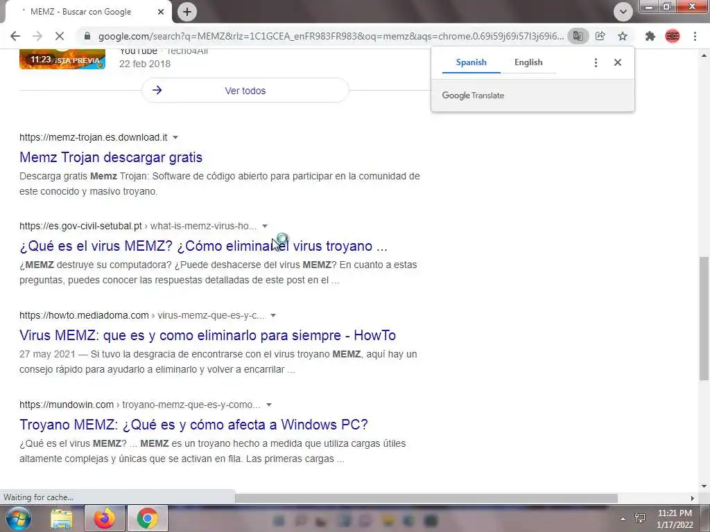Screen dimensions: 710x532
Task: Expand options for mundowin.com result
Action: [x=269, y=405]
